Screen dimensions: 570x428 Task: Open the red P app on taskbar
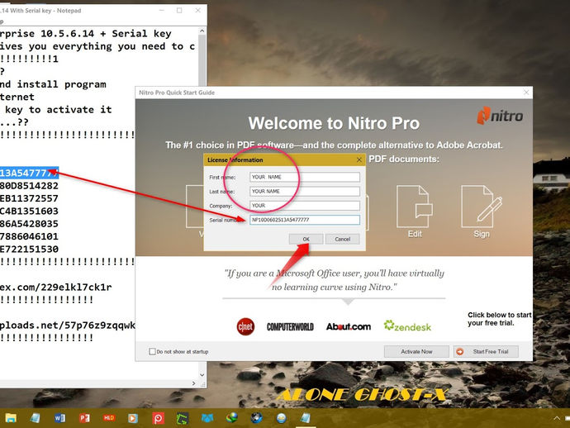[158, 418]
